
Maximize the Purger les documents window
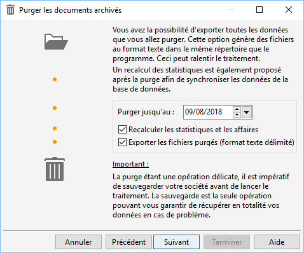pyautogui.click(x=259, y=10)
